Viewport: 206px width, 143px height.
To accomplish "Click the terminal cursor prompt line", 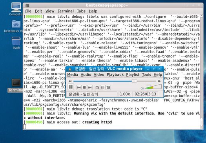I will [25, 127].
